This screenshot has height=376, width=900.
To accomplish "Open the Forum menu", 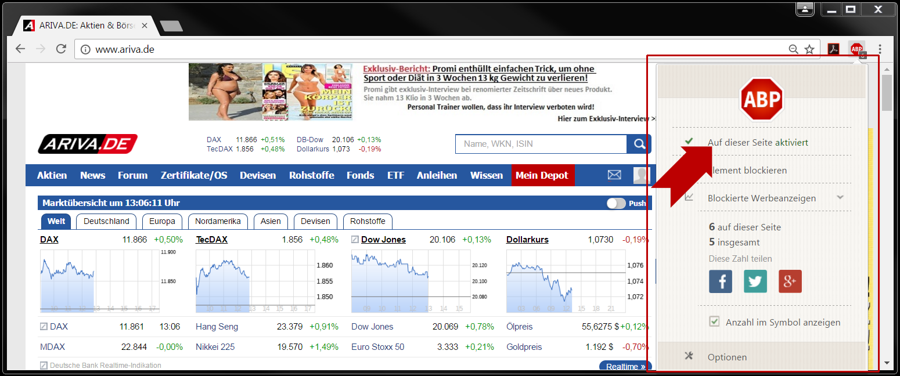I will pyautogui.click(x=132, y=175).
